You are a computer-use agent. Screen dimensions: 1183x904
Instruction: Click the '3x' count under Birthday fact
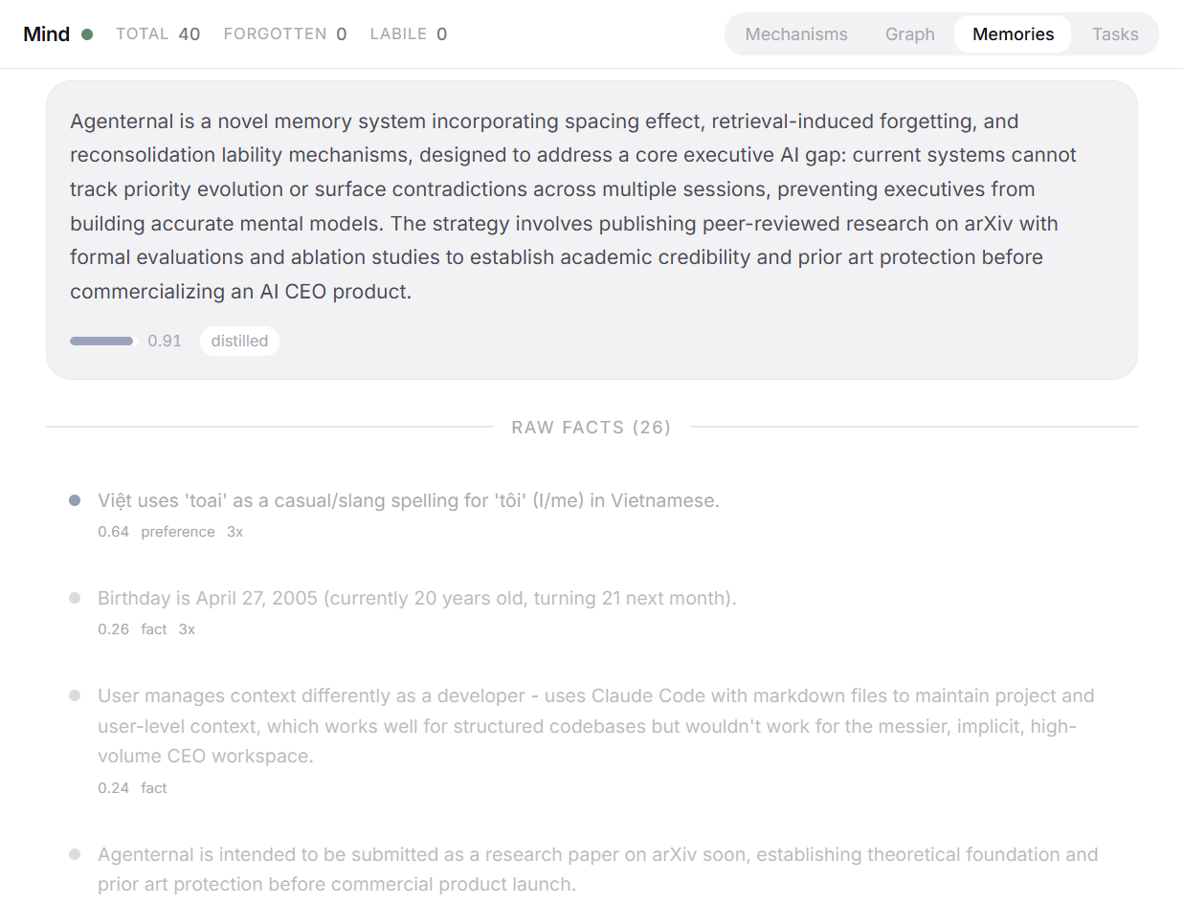pos(187,629)
